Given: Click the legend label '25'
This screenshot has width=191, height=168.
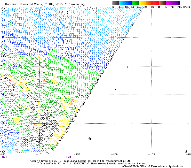Looking at the screenshot, I should 146,7.
